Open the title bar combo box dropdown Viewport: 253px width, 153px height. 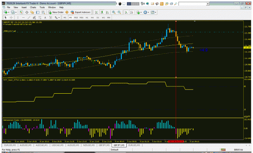coord(208,4)
